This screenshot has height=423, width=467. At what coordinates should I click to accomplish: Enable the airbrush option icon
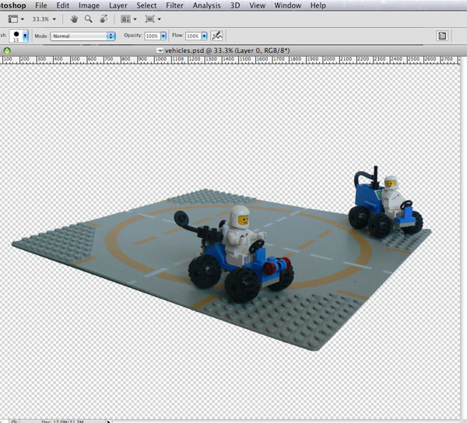coord(216,36)
